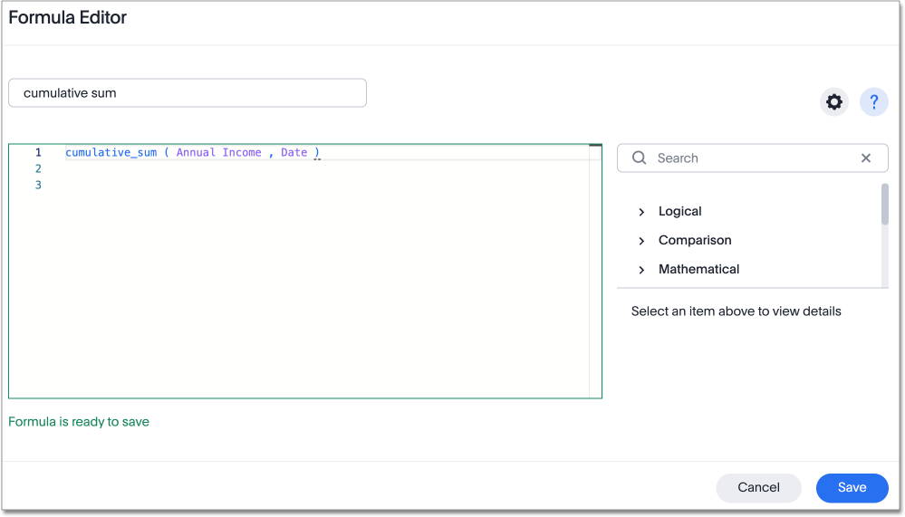Click the cumulative_sum function in the formula

click(x=111, y=153)
